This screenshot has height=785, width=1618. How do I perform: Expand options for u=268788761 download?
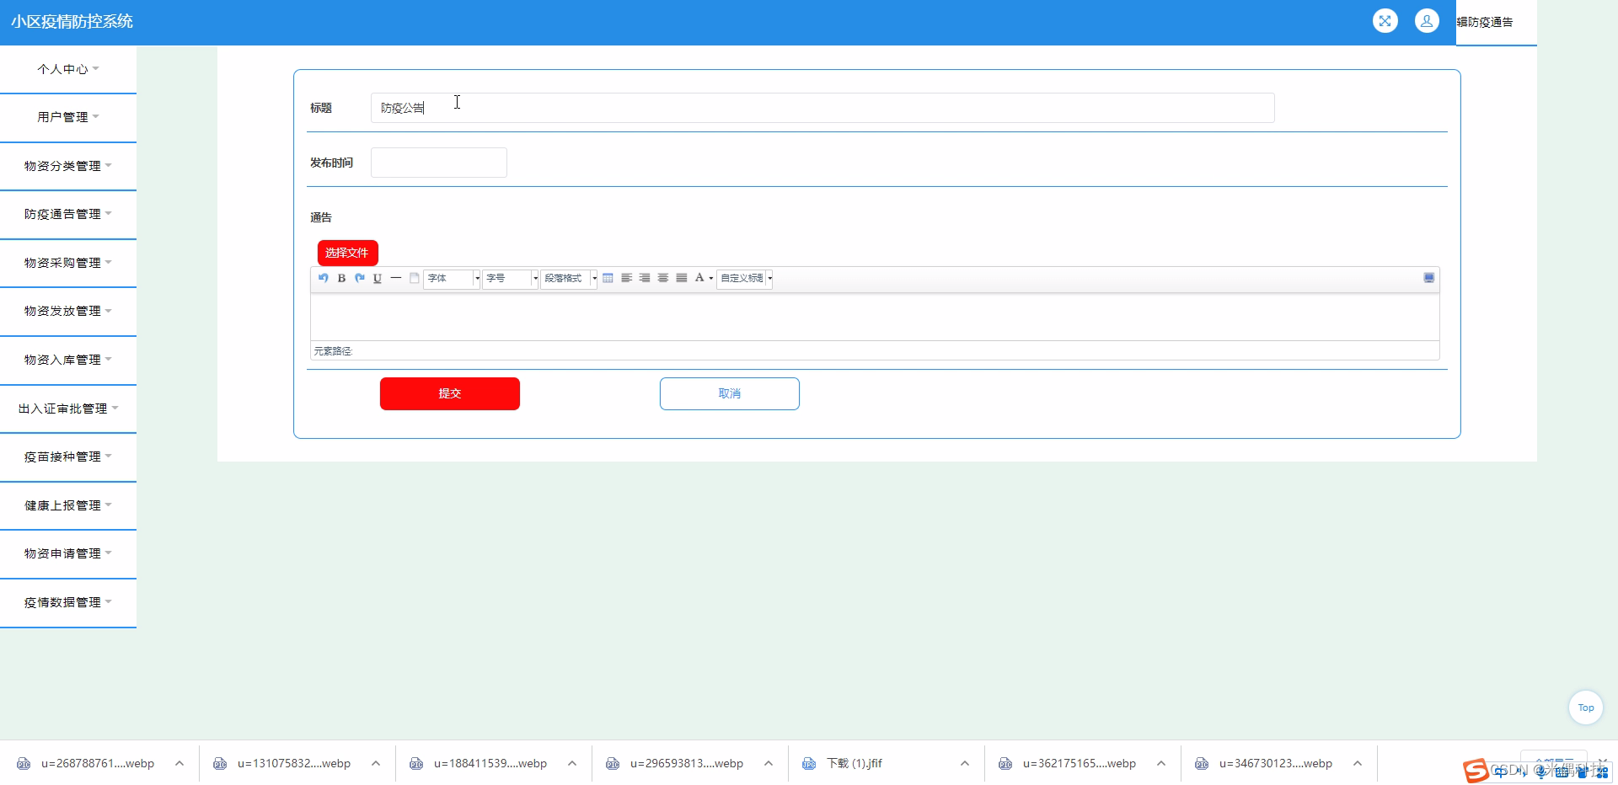point(179,763)
